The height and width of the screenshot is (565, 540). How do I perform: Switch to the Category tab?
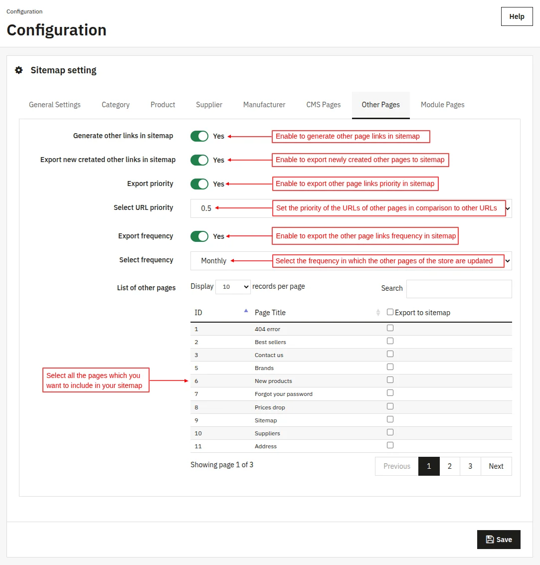[116, 105]
